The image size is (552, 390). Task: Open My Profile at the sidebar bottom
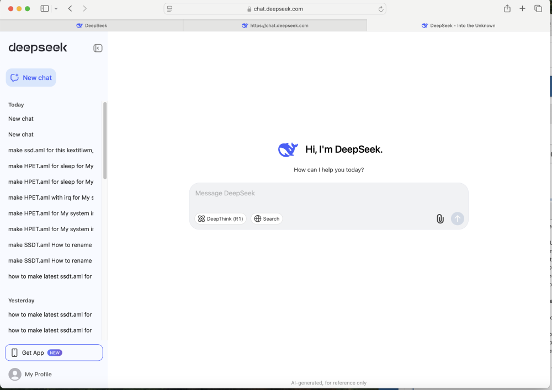(30, 374)
